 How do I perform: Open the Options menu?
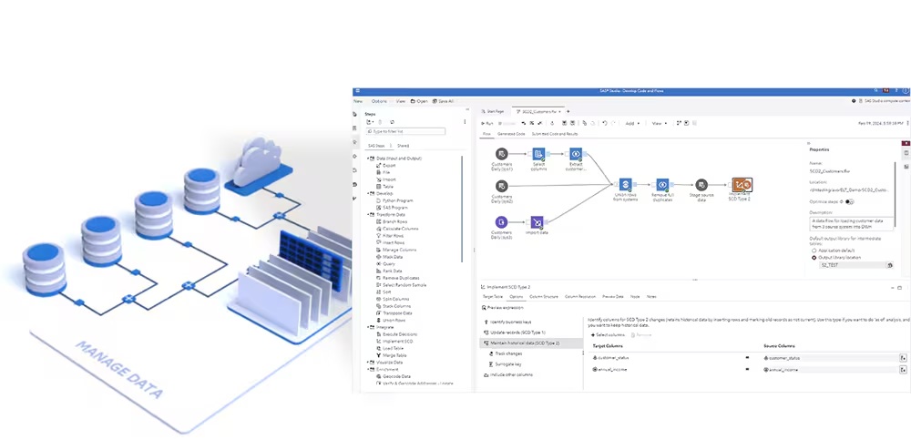[379, 101]
